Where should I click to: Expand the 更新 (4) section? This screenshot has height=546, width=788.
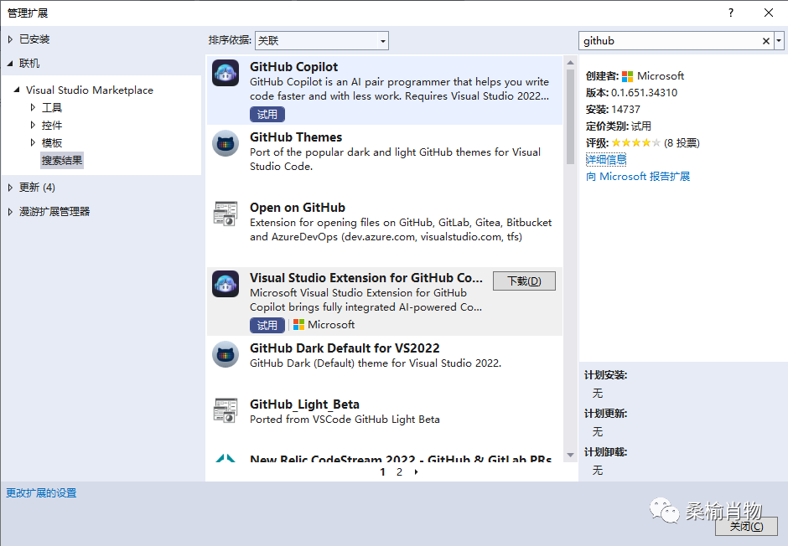click(x=10, y=188)
